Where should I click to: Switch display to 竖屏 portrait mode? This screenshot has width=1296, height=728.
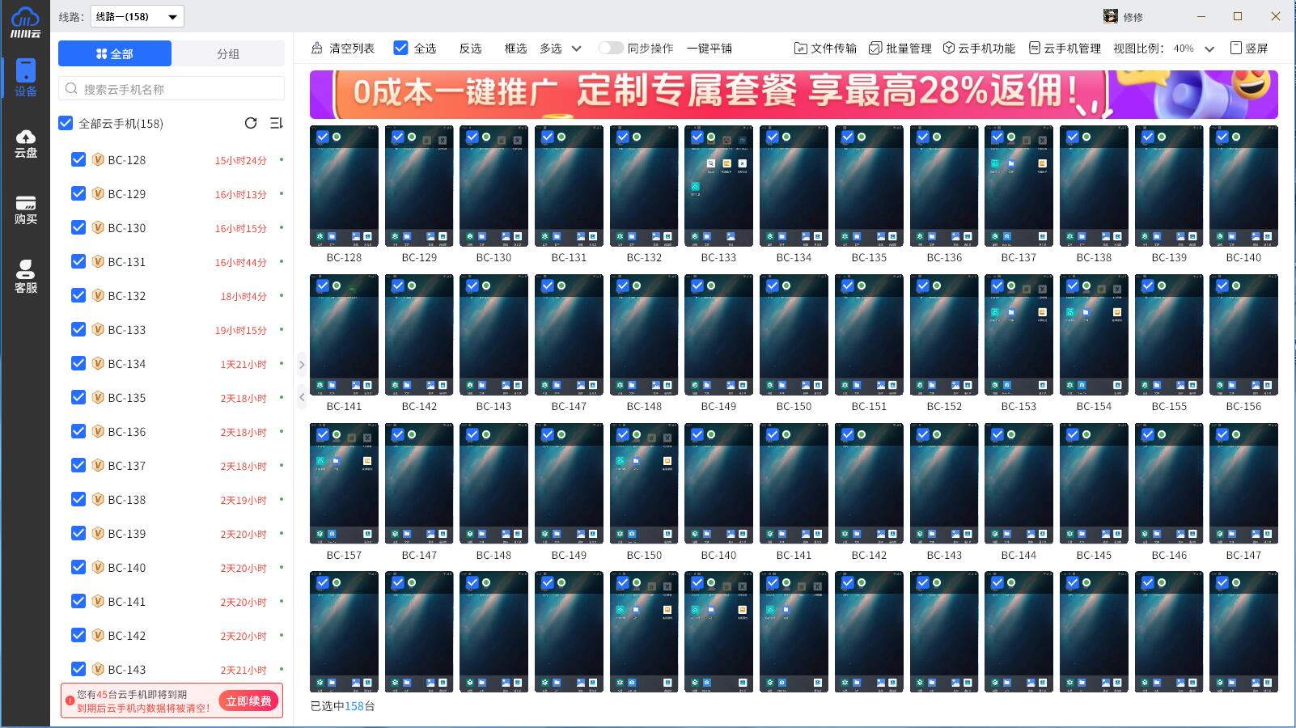(x=1248, y=48)
